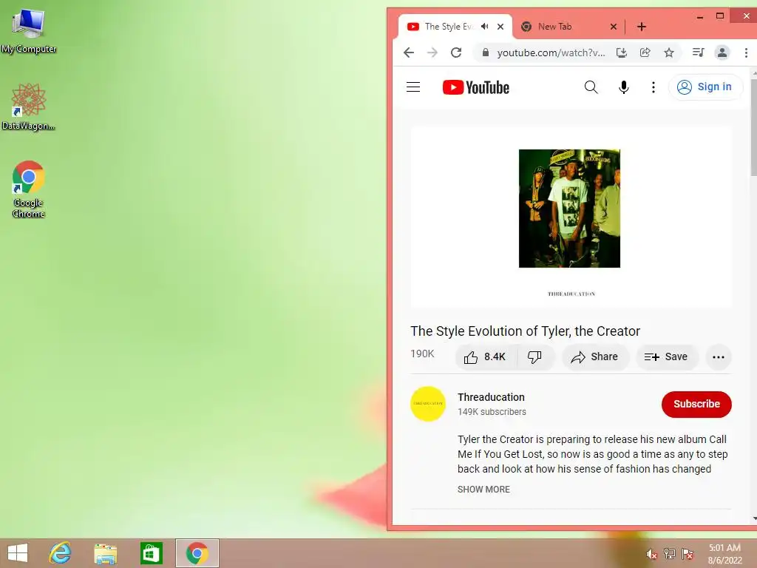This screenshot has height=568, width=757.
Task: Close the New Tab tab
Action: click(x=613, y=27)
